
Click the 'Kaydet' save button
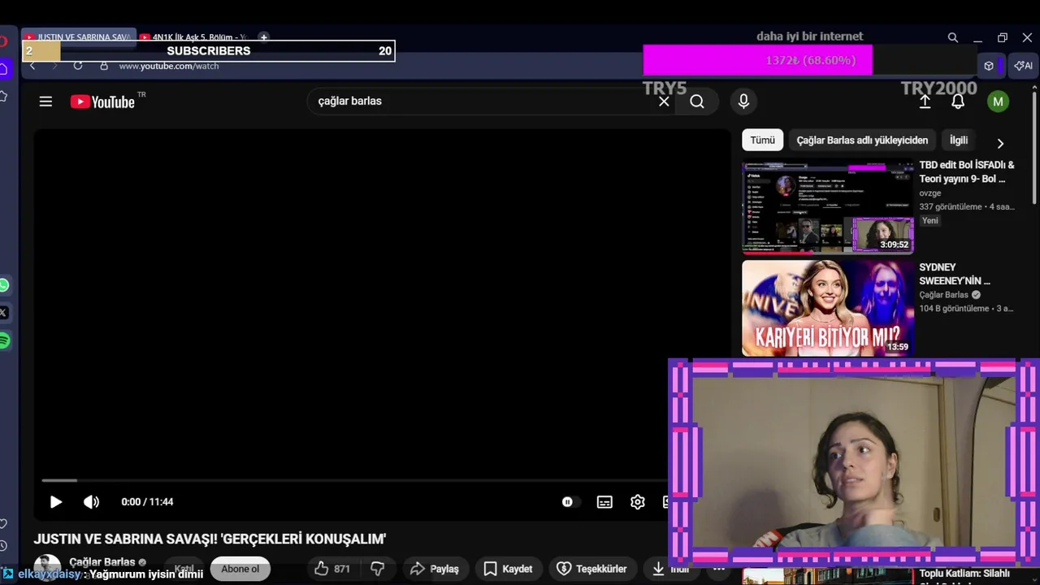tap(508, 569)
